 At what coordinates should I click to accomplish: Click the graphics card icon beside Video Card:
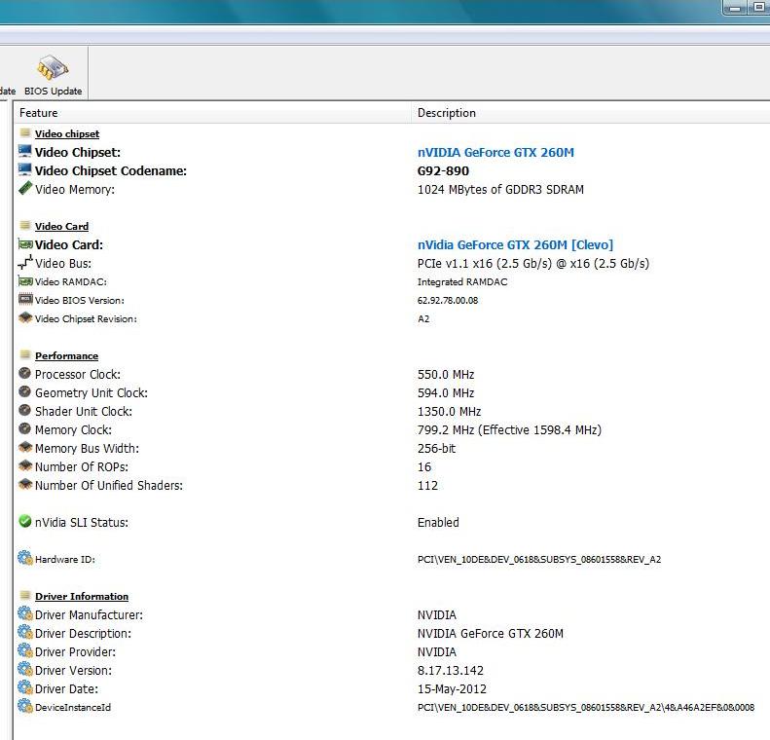25,244
